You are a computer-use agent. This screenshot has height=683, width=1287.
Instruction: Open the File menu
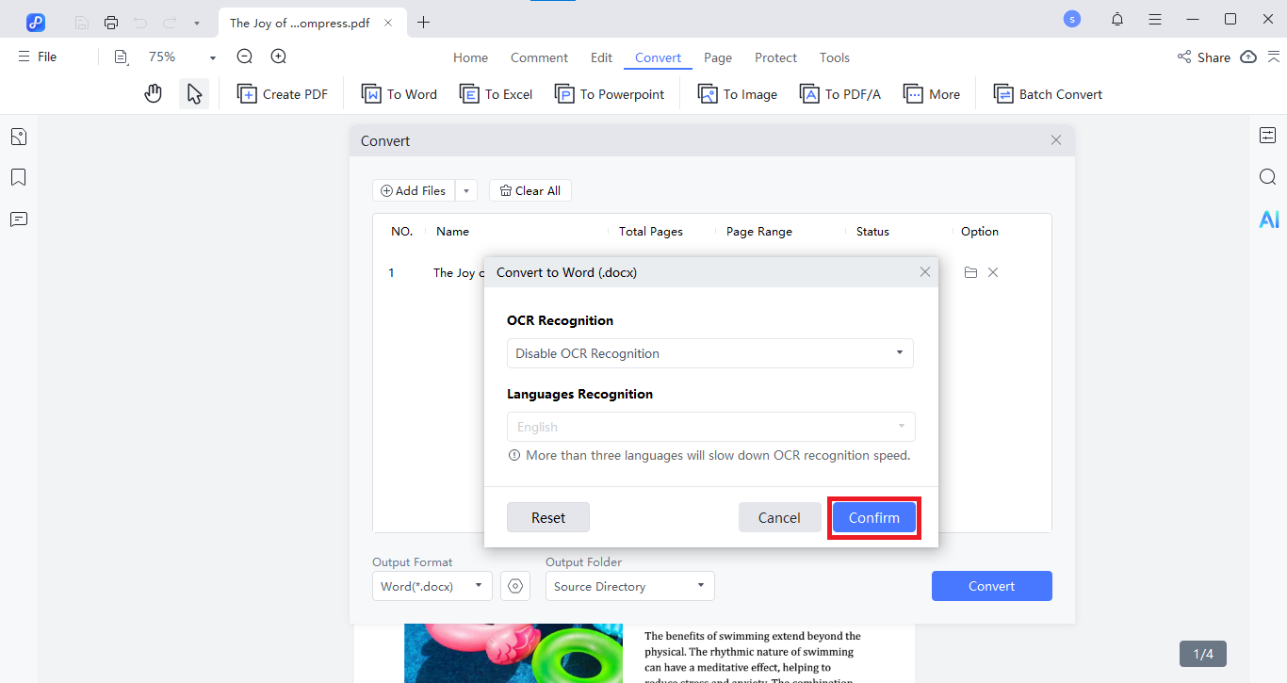(36, 56)
